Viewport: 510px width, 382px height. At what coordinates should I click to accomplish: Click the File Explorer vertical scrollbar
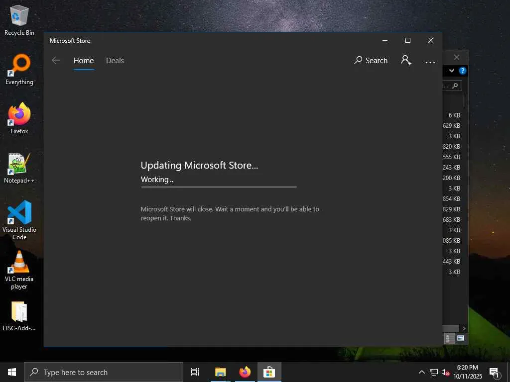point(464,100)
